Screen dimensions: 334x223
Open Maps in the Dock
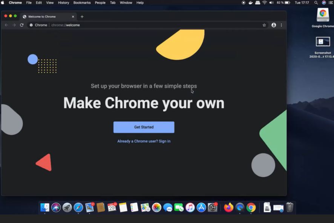pyautogui.click(x=145, y=208)
